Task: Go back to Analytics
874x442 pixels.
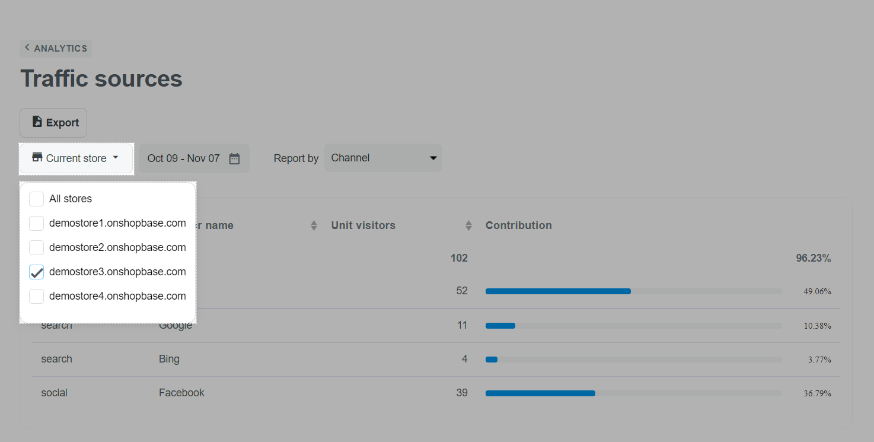Action: click(x=56, y=49)
